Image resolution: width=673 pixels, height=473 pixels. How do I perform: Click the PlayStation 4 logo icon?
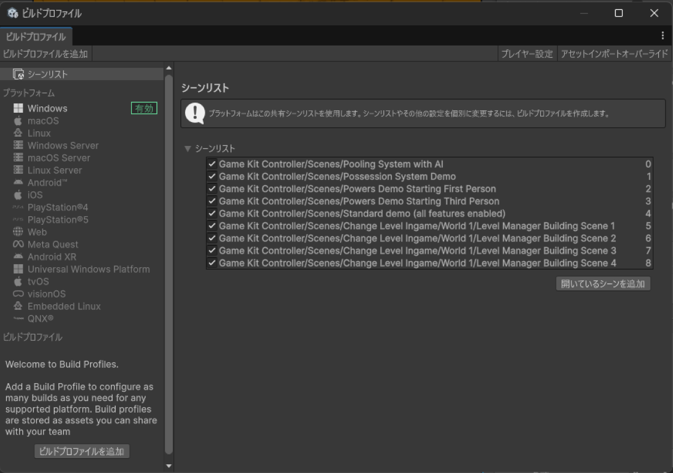[x=18, y=207]
